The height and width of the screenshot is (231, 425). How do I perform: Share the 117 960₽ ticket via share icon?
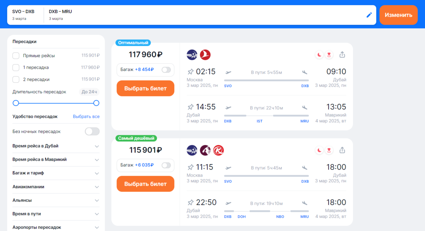tap(342, 55)
